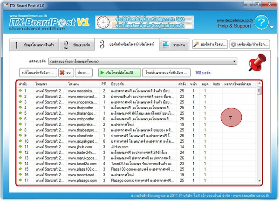Click the green arrow icon of row 15

point(20,169)
